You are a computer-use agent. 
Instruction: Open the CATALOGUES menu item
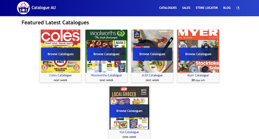168,8
